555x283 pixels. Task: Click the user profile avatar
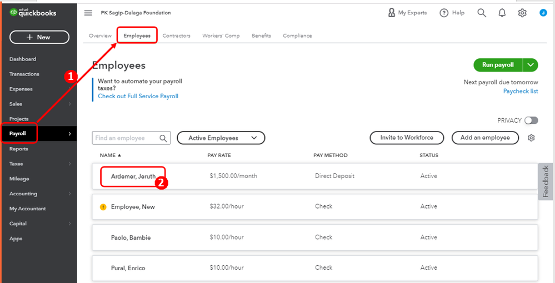(x=543, y=13)
